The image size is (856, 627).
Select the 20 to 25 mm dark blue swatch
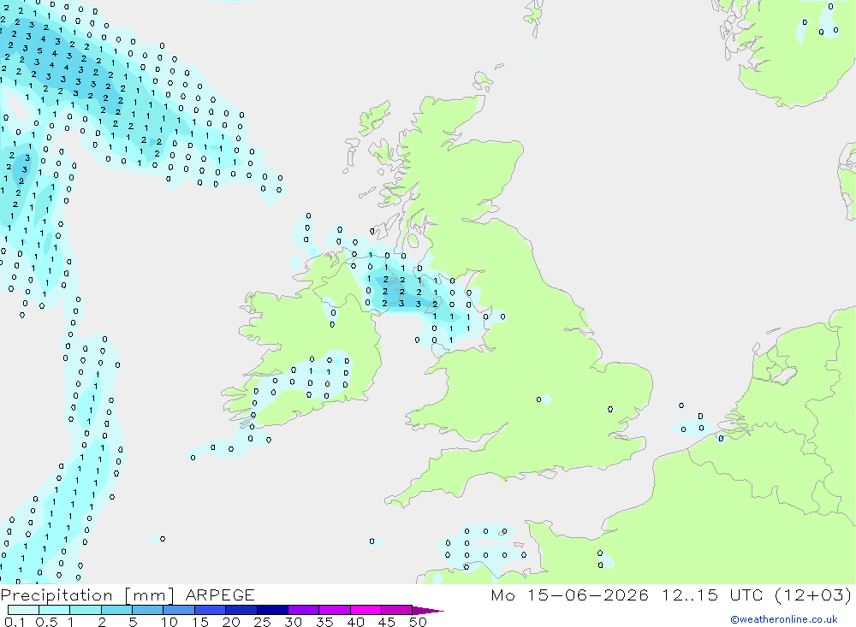[x=241, y=610]
